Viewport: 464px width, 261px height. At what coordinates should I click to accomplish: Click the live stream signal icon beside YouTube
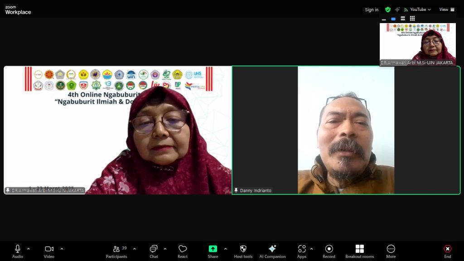[406, 10]
